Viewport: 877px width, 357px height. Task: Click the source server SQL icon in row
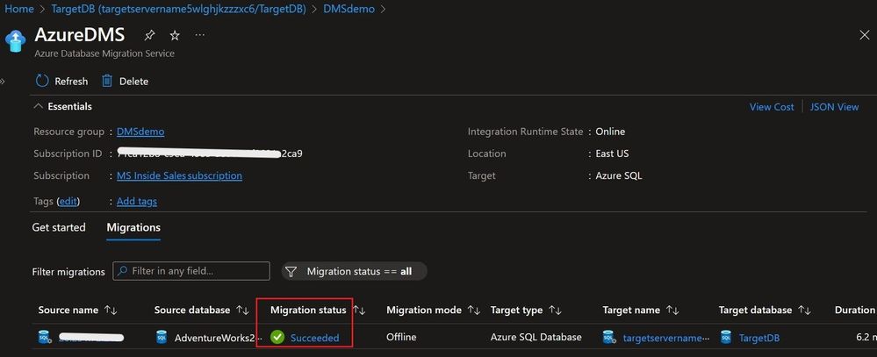pyautogui.click(x=45, y=337)
